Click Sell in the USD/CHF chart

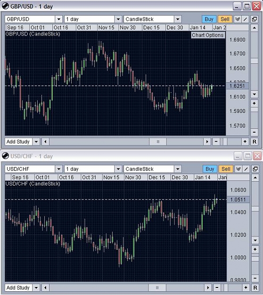(226, 169)
